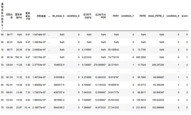191x115 pixels.
Task: Click the cell with value 799.16
Action: point(18,57)
